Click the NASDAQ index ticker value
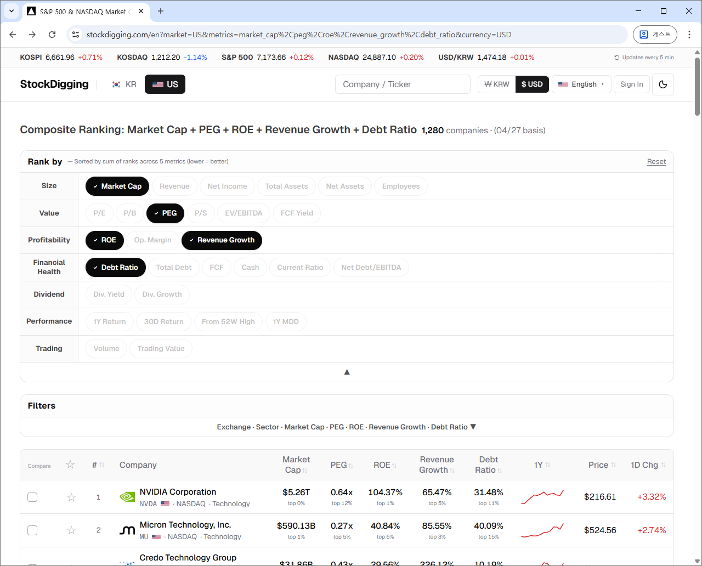 379,57
